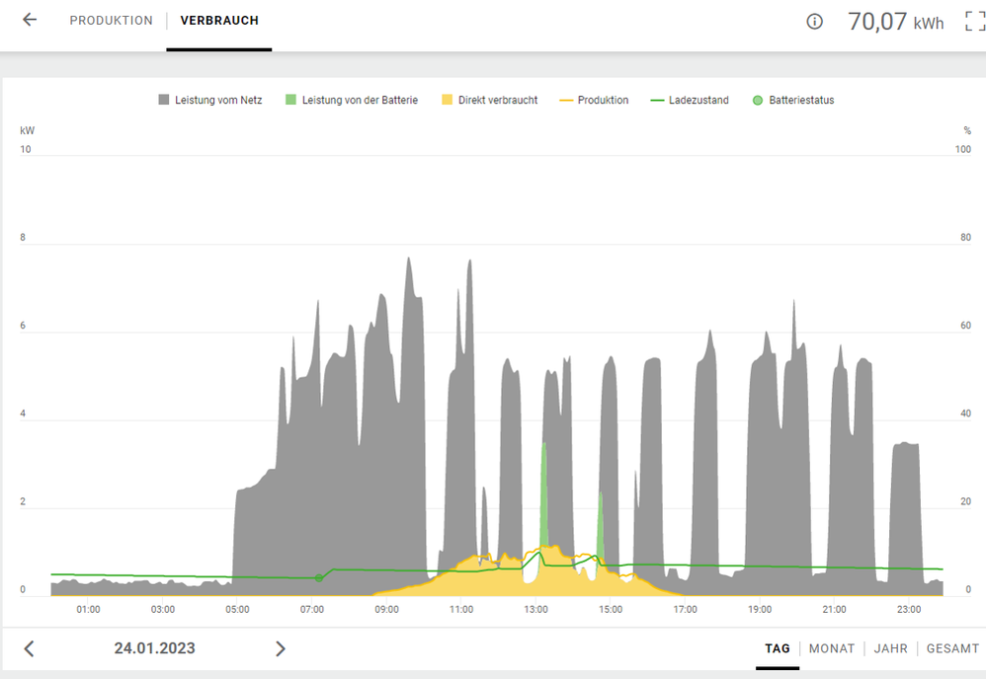Show GESAMT total view

pyautogui.click(x=952, y=648)
